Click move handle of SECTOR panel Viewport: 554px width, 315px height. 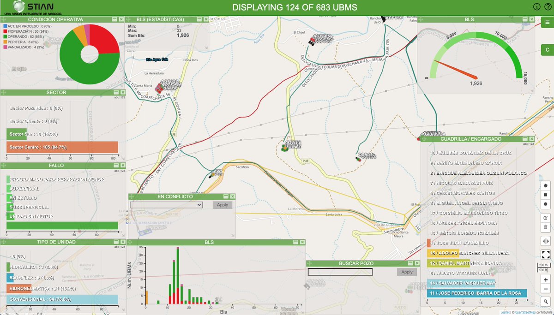click(4, 92)
